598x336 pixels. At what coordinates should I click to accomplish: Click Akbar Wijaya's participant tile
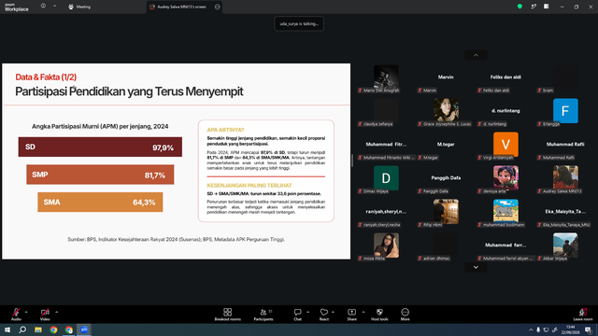(x=565, y=246)
